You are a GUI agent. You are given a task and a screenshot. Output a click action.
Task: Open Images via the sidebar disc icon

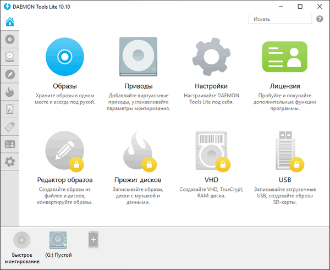tap(9, 40)
